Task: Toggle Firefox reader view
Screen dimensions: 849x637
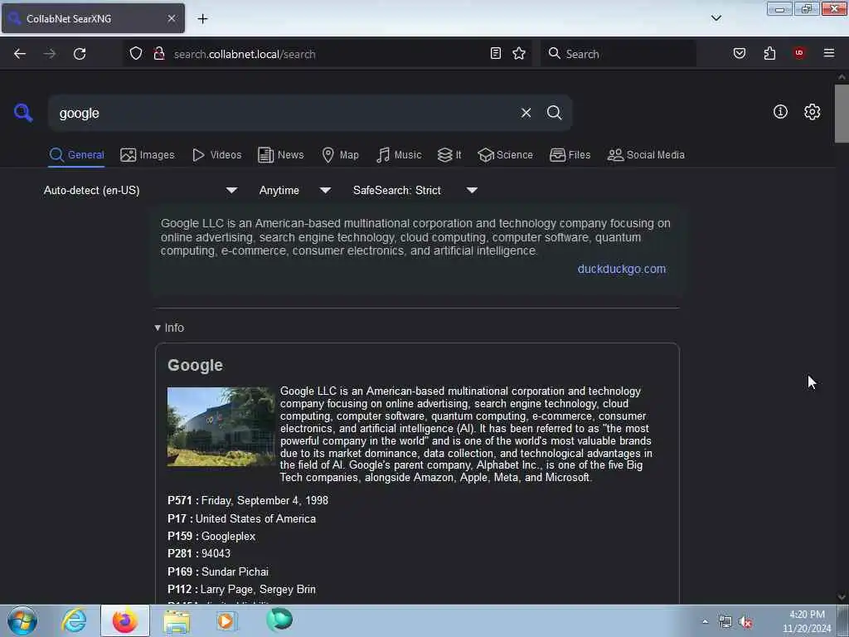Action: pos(496,53)
